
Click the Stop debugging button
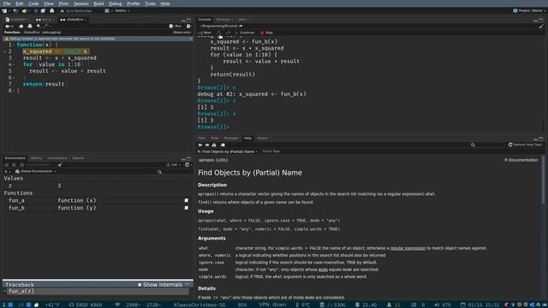pyautogui.click(x=266, y=33)
